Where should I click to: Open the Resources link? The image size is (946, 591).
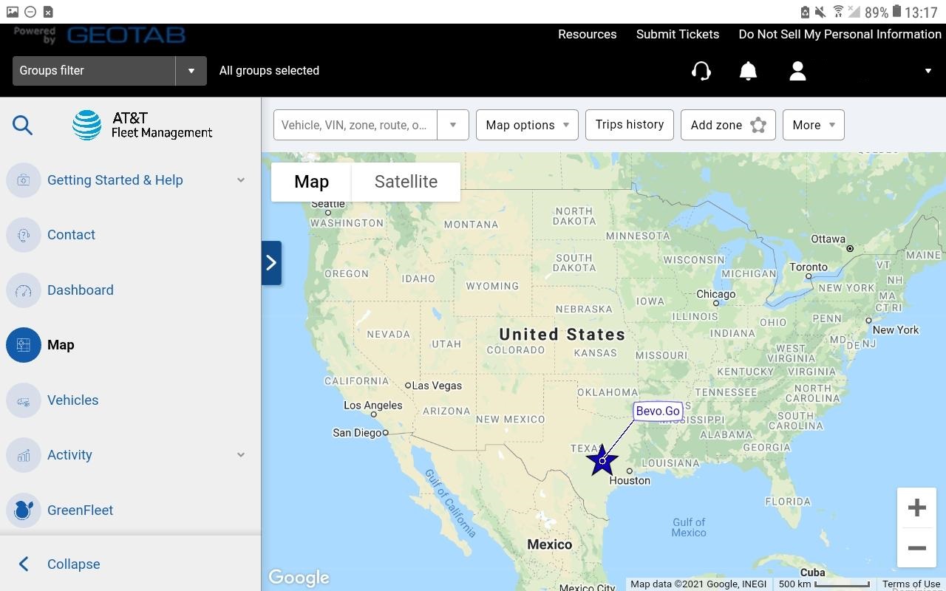pyautogui.click(x=587, y=34)
